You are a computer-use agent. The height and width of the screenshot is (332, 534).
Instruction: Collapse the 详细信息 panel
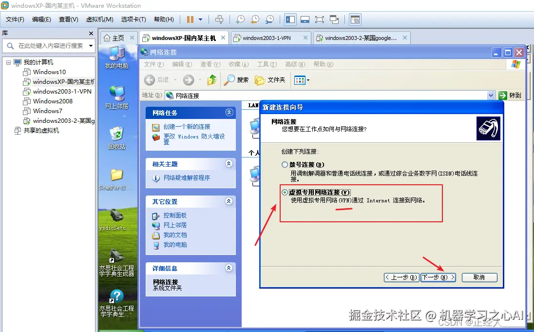pos(229,268)
